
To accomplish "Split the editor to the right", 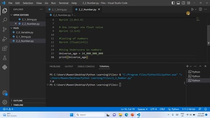I will [x=200, y=9].
